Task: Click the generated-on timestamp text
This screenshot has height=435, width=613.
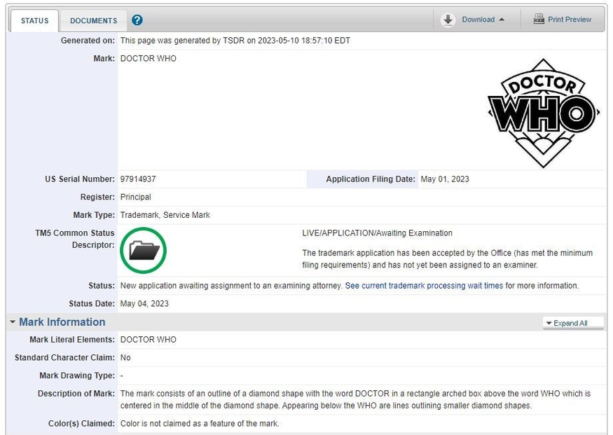Action: click(235, 41)
